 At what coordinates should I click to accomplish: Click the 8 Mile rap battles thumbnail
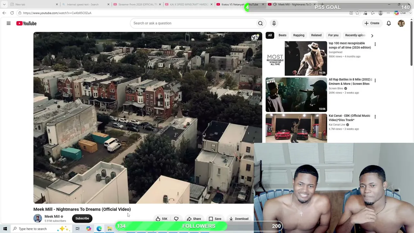click(296, 94)
